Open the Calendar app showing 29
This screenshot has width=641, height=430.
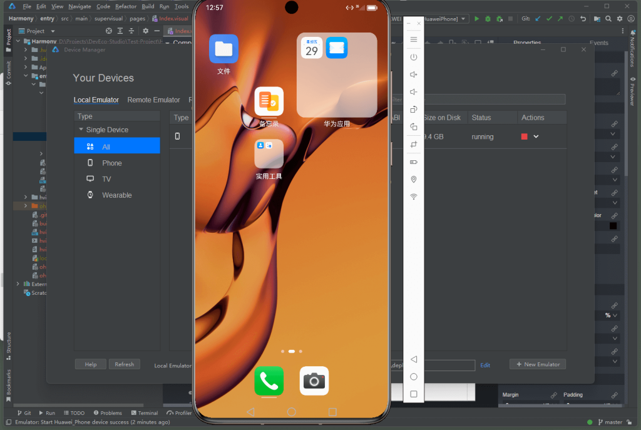pyautogui.click(x=312, y=48)
